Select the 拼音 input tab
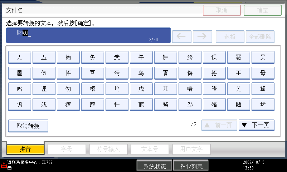287x172 pixels. click(25, 149)
